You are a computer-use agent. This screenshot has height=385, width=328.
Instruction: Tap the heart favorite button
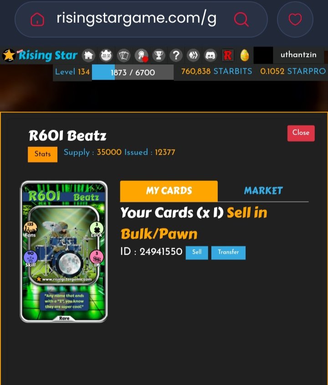click(295, 20)
